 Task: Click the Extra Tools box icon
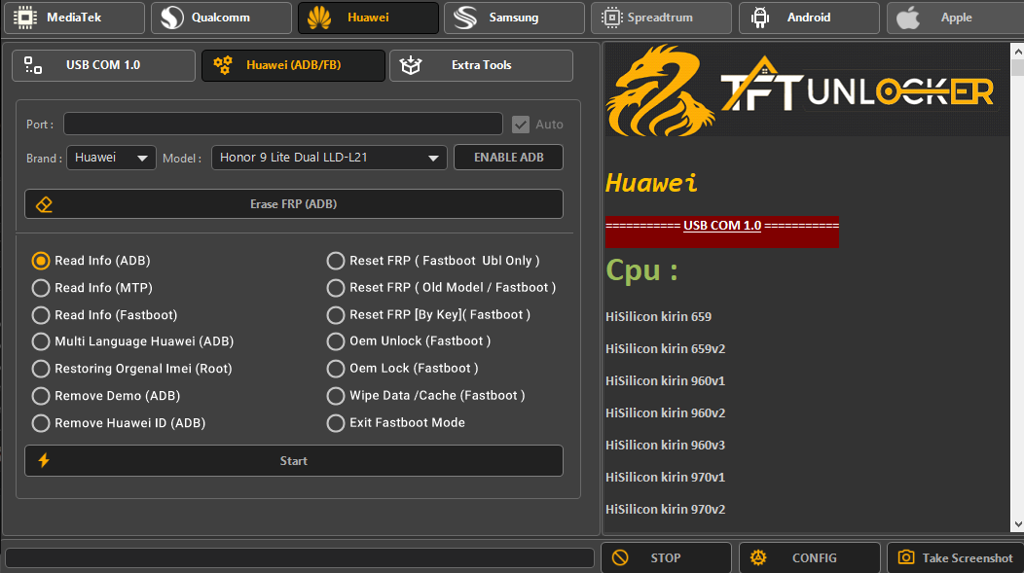(x=411, y=65)
